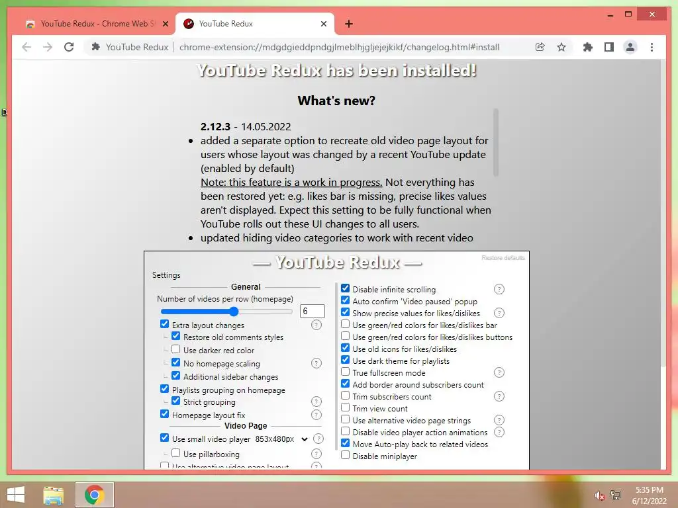The height and width of the screenshot is (508, 678).
Task: Close the Chrome Web Store tab
Action: click(165, 24)
